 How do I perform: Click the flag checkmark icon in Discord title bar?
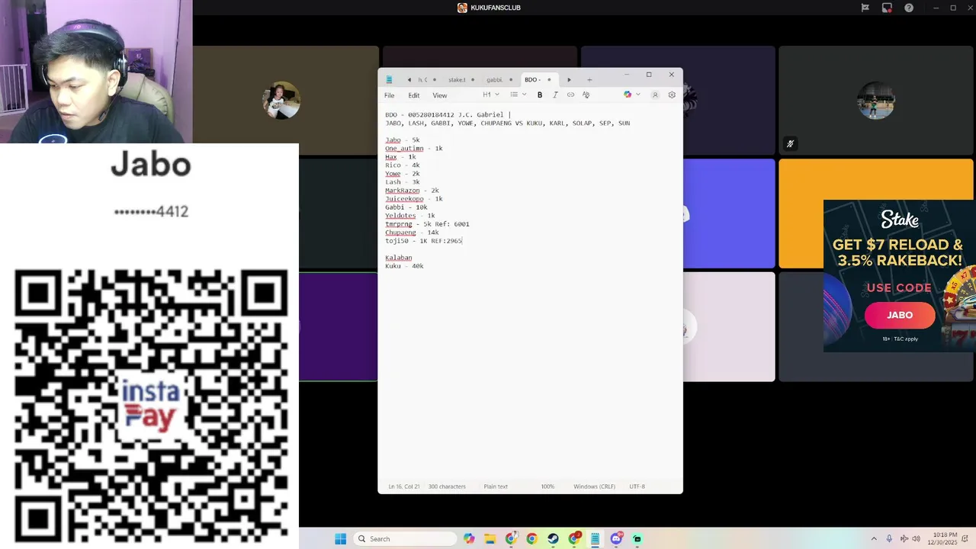click(x=865, y=8)
